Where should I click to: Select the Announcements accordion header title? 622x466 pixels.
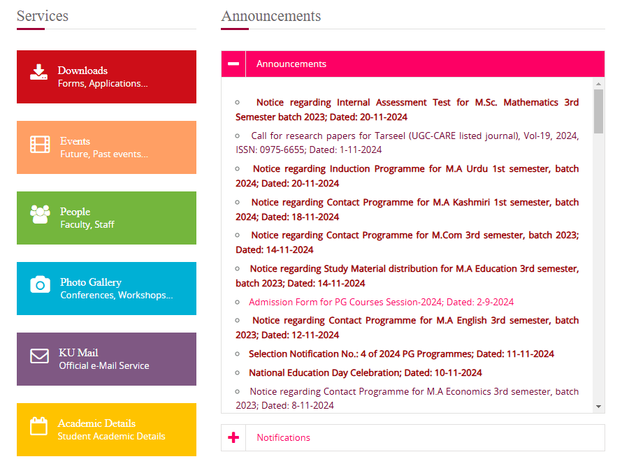[291, 64]
